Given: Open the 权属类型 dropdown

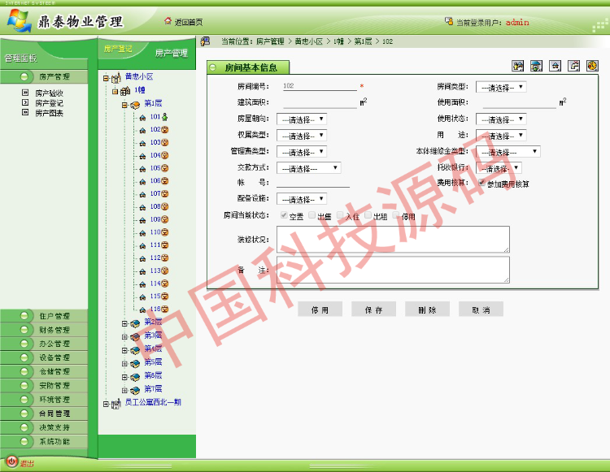Looking at the screenshot, I should 302,136.
